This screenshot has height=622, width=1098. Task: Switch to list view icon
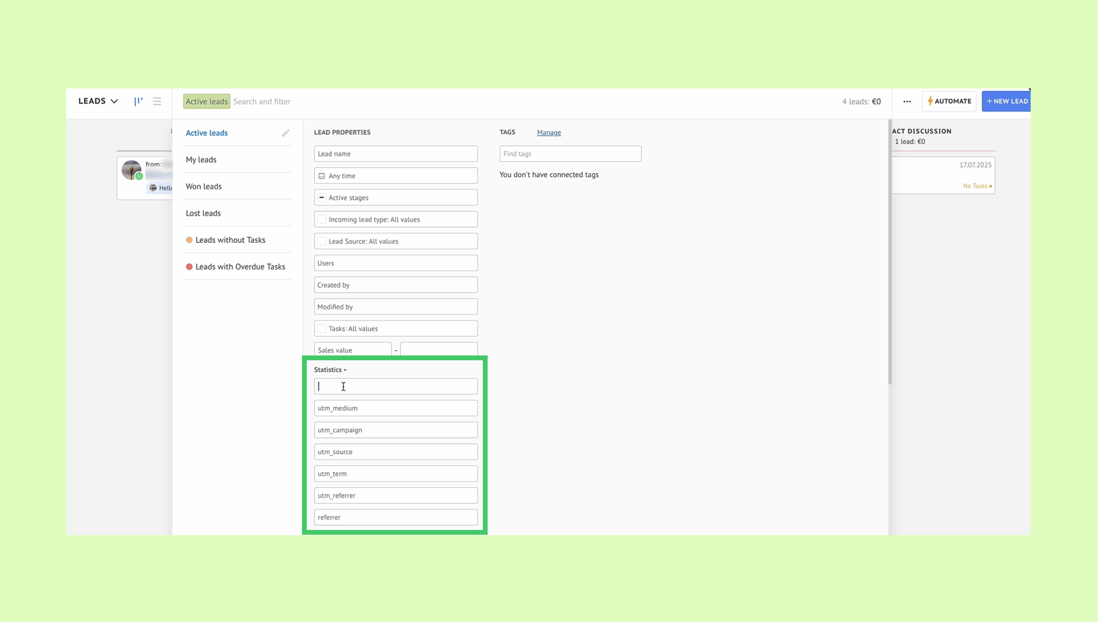pyautogui.click(x=157, y=101)
